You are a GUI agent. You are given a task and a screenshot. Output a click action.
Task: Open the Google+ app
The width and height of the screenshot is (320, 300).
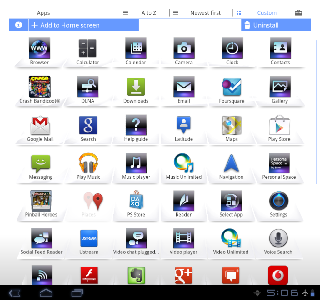183,276
